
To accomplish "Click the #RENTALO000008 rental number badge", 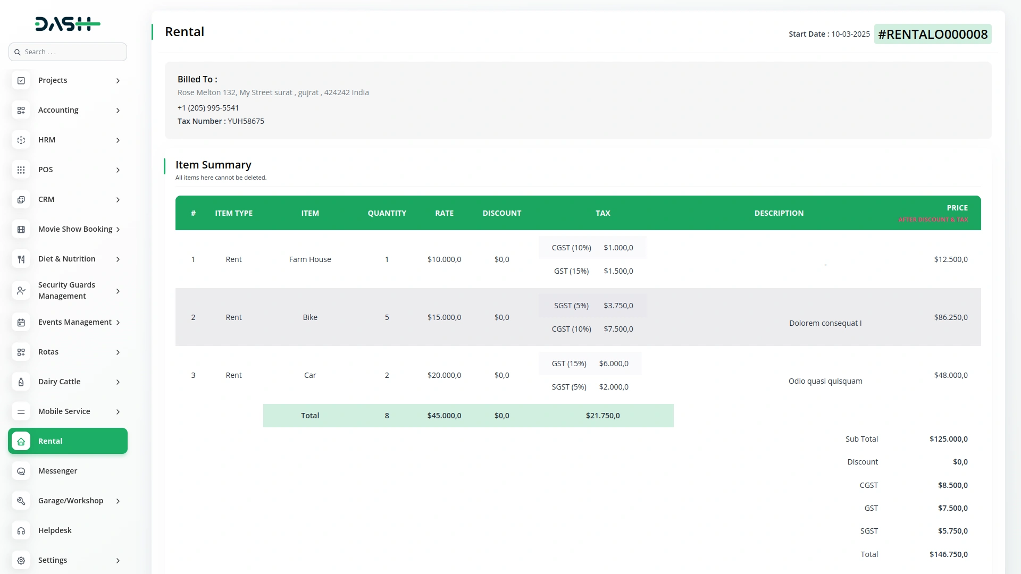I will [933, 34].
